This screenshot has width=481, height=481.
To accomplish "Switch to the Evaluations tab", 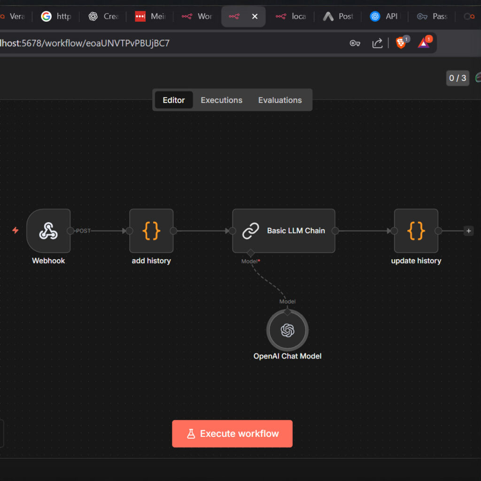I will click(280, 100).
